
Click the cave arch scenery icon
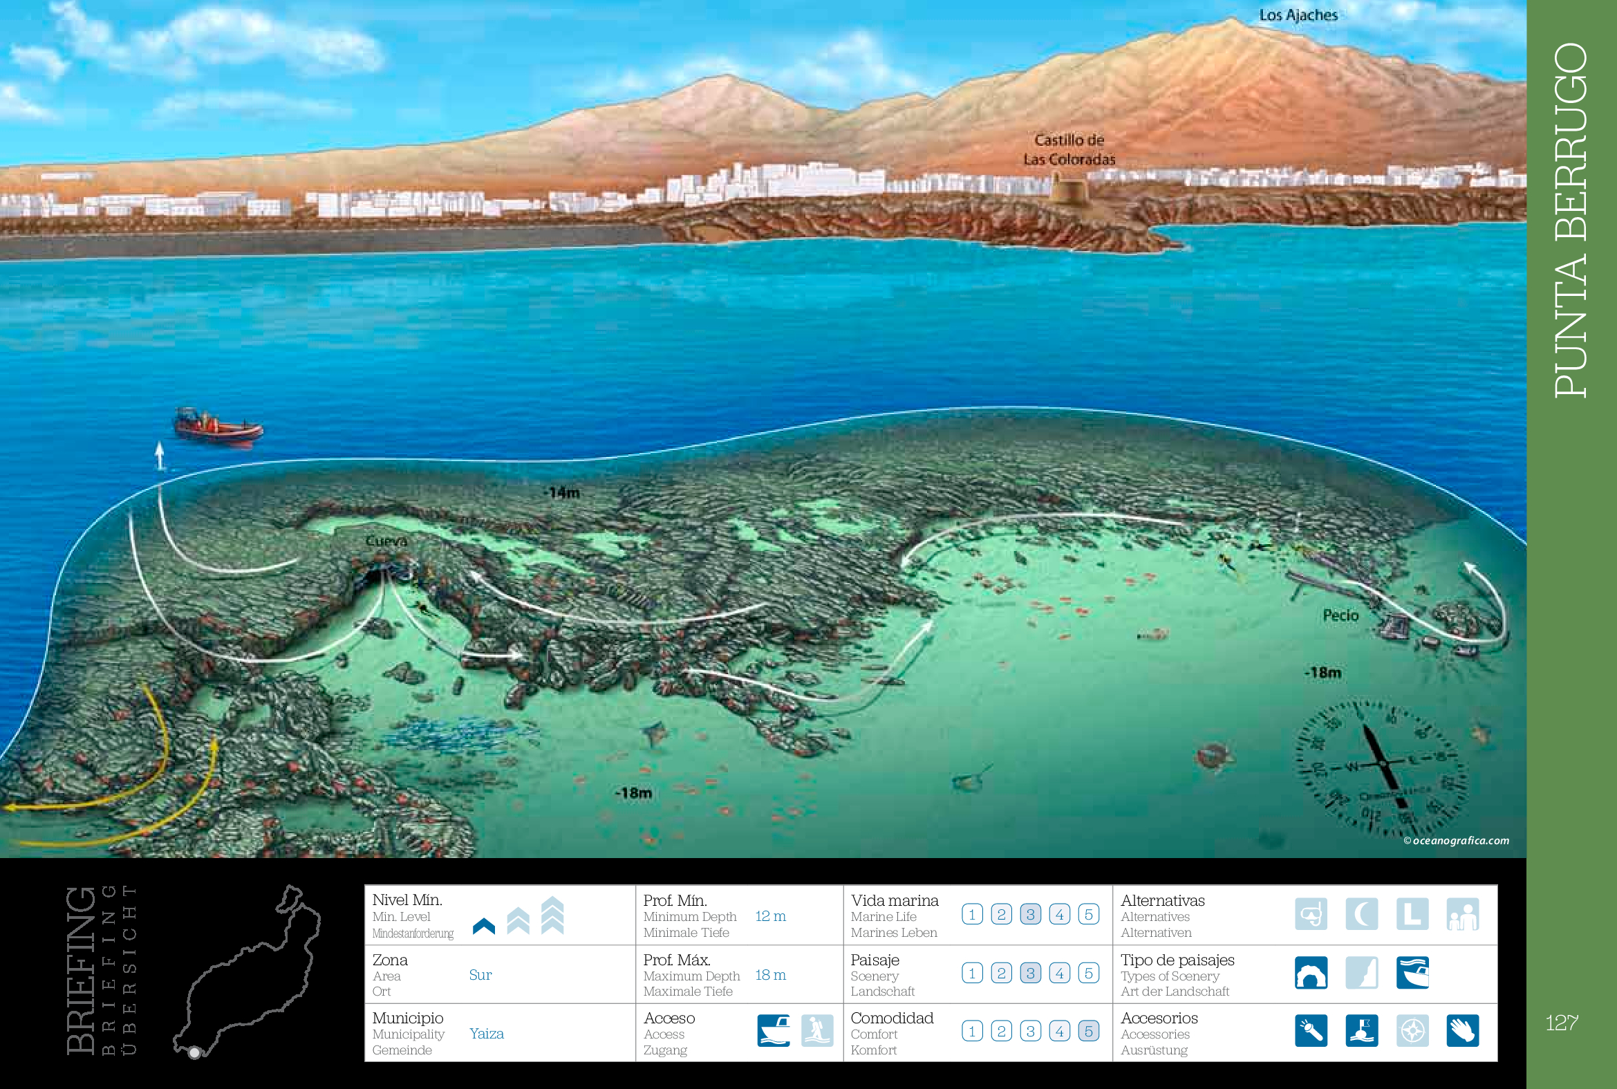click(x=1310, y=973)
